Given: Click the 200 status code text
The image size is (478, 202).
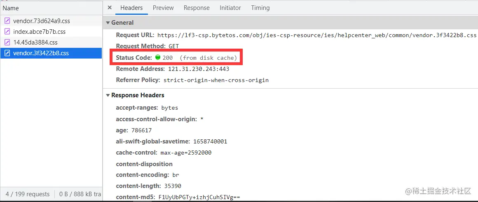Looking at the screenshot, I should click(167, 58).
